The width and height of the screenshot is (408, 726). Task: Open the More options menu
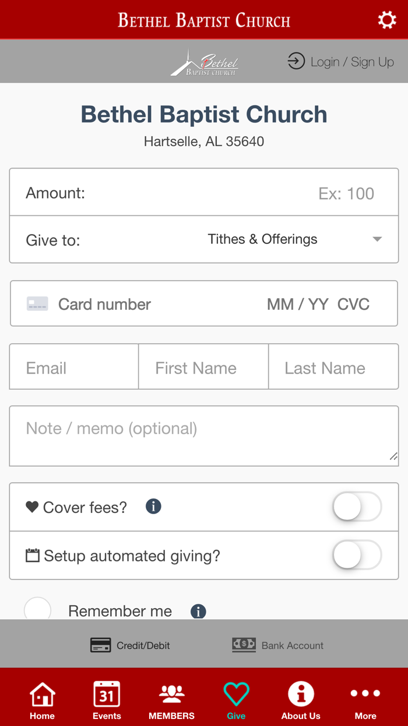pos(365,701)
